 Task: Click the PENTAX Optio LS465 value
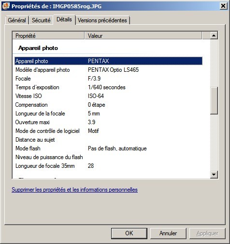click(x=113, y=70)
